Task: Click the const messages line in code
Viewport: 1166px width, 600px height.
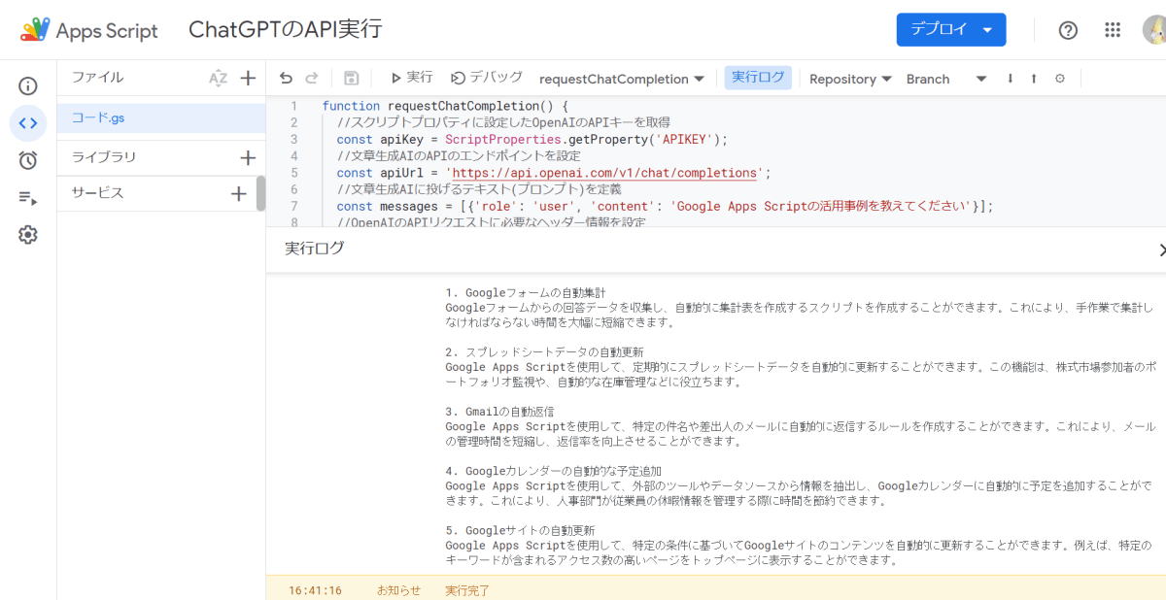Action: pyautogui.click(x=666, y=207)
